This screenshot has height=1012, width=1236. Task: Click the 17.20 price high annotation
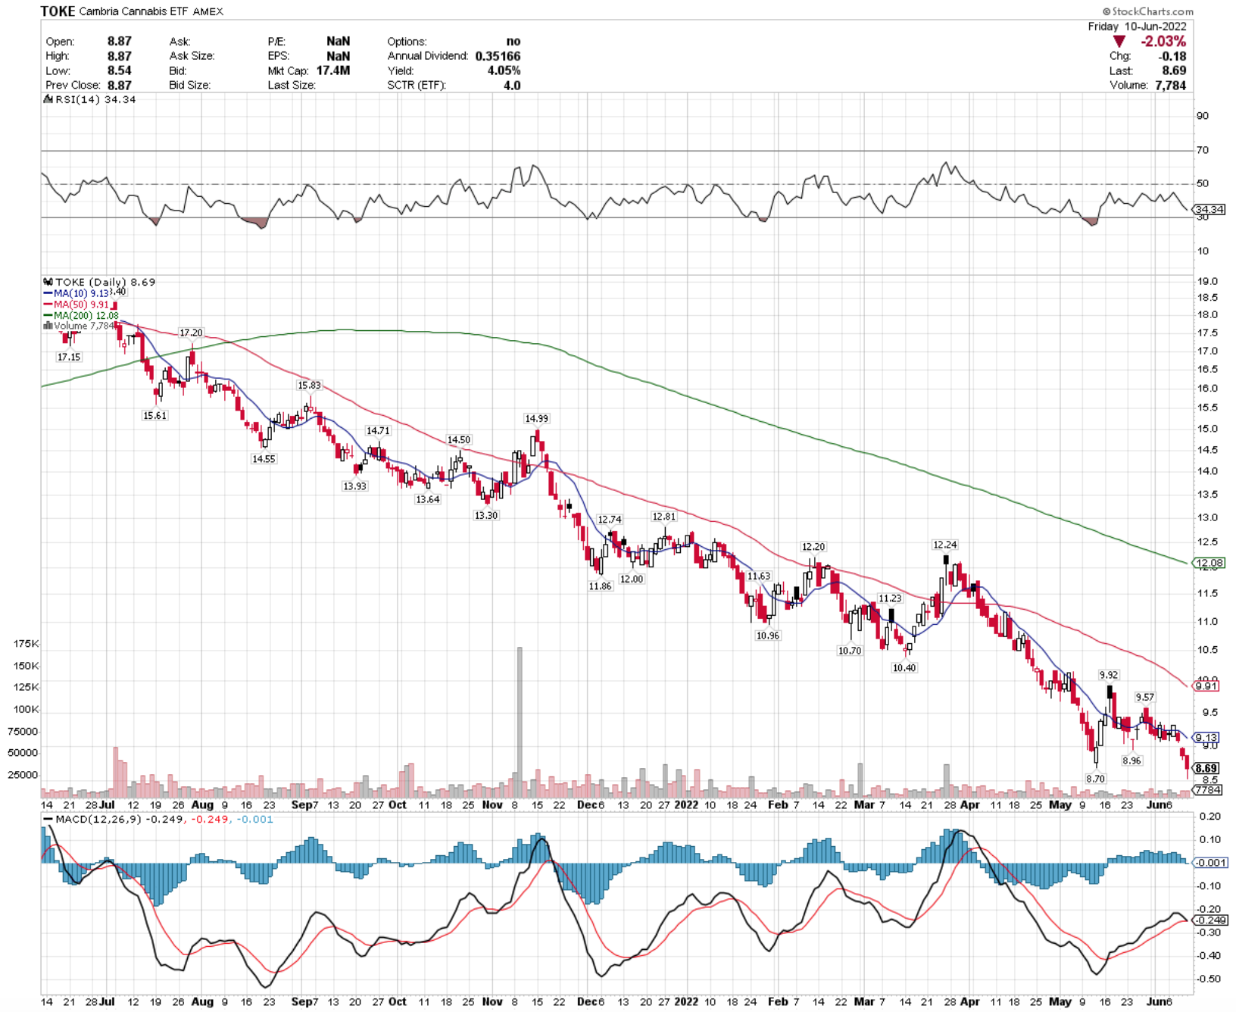(191, 333)
